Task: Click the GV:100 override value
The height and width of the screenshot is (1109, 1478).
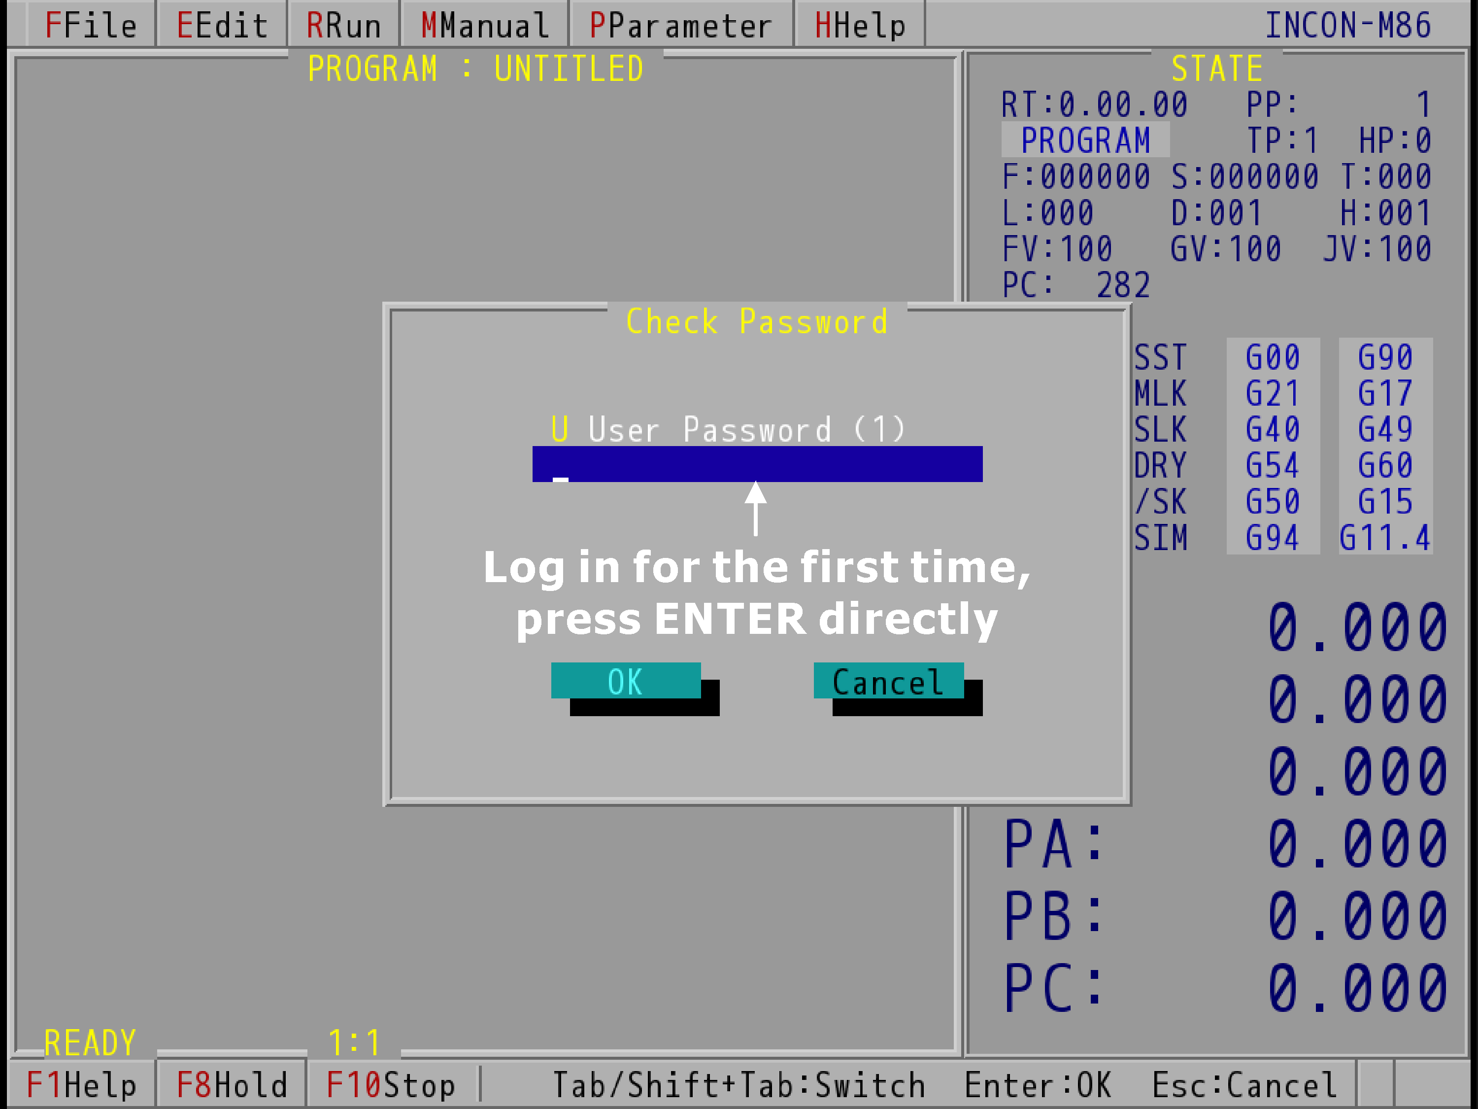Action: pyautogui.click(x=1226, y=249)
